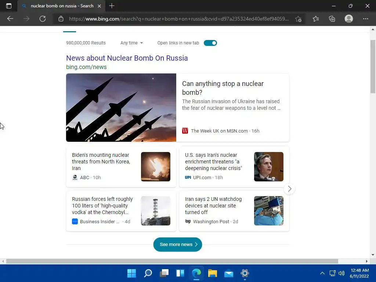Click The Week UK source logo
The image size is (376, 282).
pyautogui.click(x=185, y=131)
